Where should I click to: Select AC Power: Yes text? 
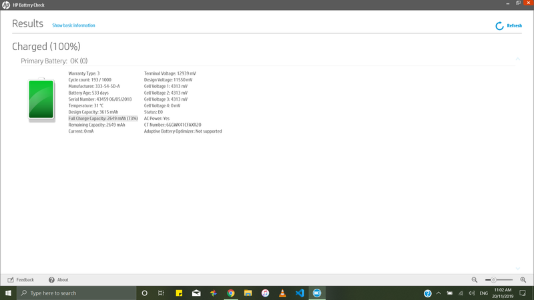click(x=157, y=119)
